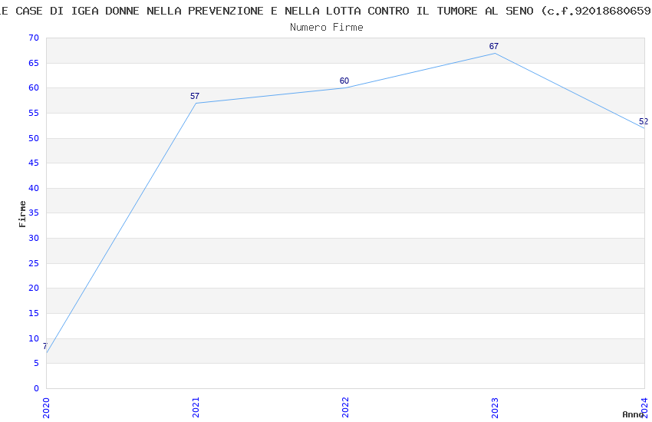This screenshot has height=422, width=652.
Task: Click the 50 tick on the y-axis
Action: point(32,138)
